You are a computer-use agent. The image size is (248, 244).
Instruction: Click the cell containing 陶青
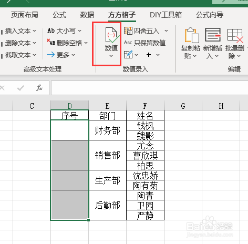click(145, 195)
